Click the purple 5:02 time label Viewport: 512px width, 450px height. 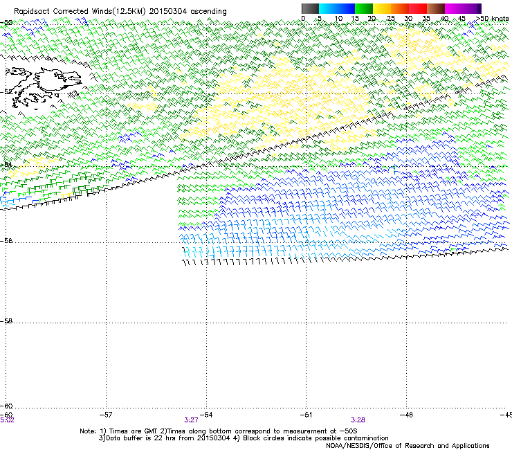click(7, 420)
